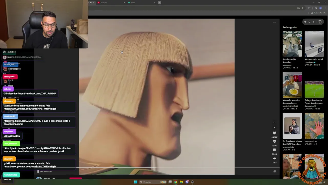Close the PixGG tab
Image resolution: width=328 pixels, height=185 pixels.
(x=155, y=3)
